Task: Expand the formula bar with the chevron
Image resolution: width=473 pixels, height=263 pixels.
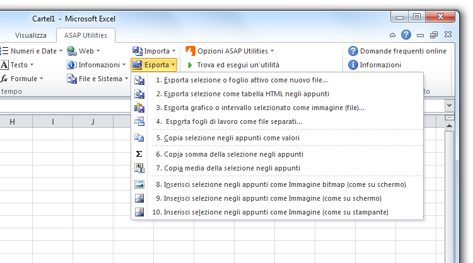Action: [449, 105]
